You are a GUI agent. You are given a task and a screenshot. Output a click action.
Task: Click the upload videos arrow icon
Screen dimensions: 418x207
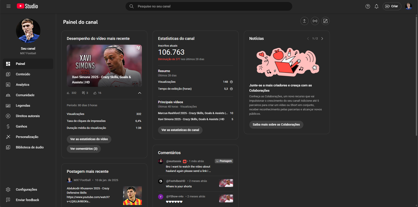click(304, 21)
